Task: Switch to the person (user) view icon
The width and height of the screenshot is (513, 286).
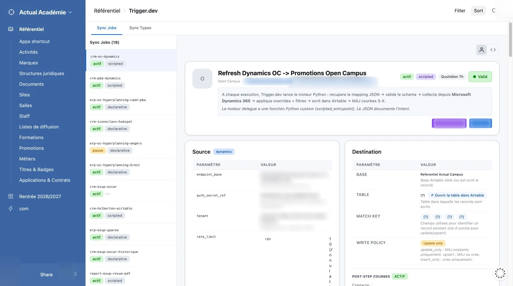Action: (x=482, y=50)
